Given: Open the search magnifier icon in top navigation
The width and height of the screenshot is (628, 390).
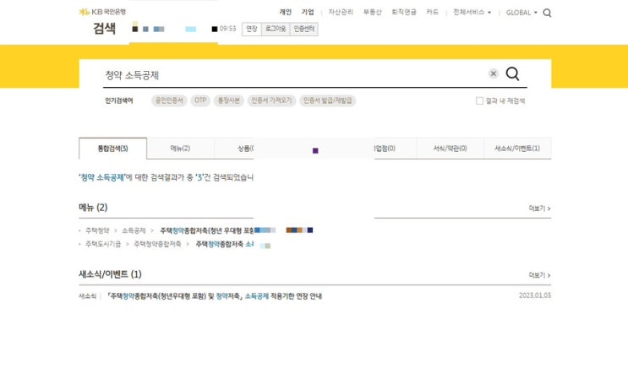Looking at the screenshot, I should click(x=547, y=13).
